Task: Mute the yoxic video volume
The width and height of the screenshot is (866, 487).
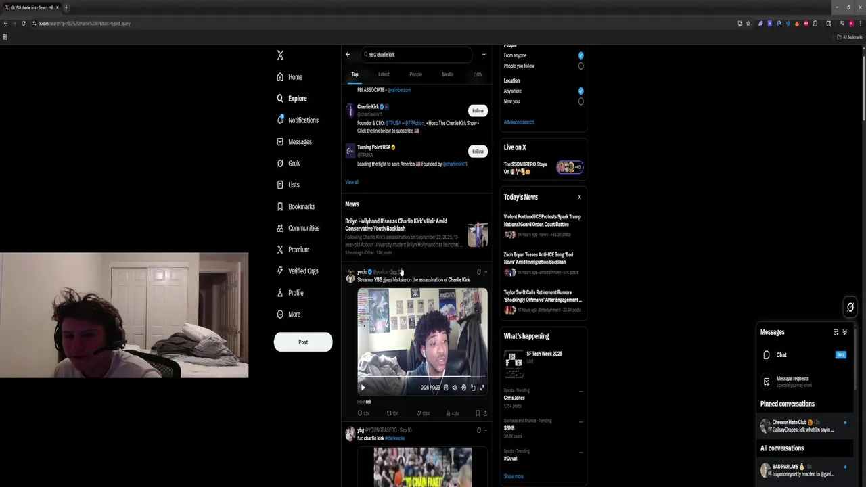Action: (455, 388)
